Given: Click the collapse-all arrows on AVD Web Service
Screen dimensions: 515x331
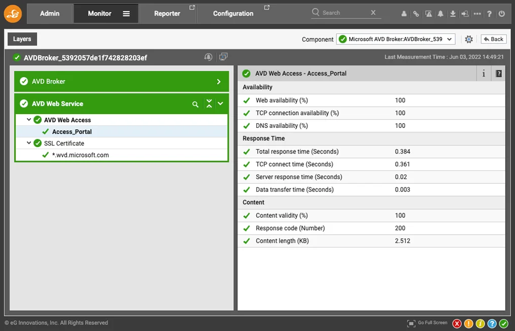Looking at the screenshot, I should (209, 104).
